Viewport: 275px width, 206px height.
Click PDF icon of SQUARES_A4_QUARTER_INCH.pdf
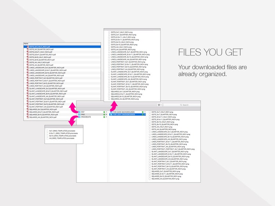[28, 117]
